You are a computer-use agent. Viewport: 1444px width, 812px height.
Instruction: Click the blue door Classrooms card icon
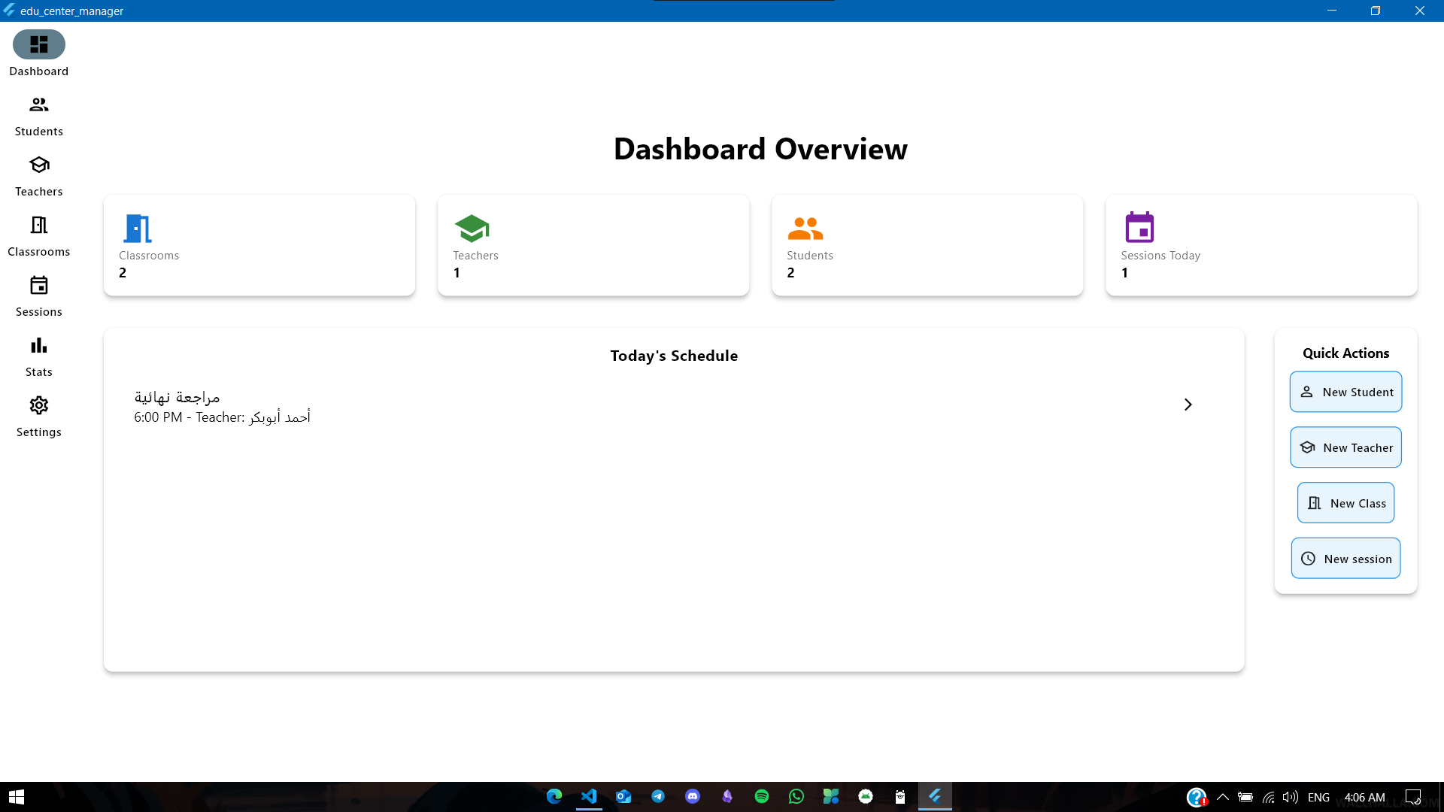pos(137,228)
